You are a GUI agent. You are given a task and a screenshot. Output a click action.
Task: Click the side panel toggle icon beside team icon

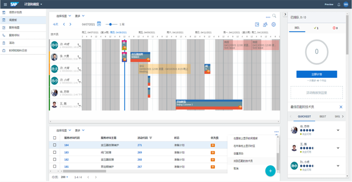point(257,25)
